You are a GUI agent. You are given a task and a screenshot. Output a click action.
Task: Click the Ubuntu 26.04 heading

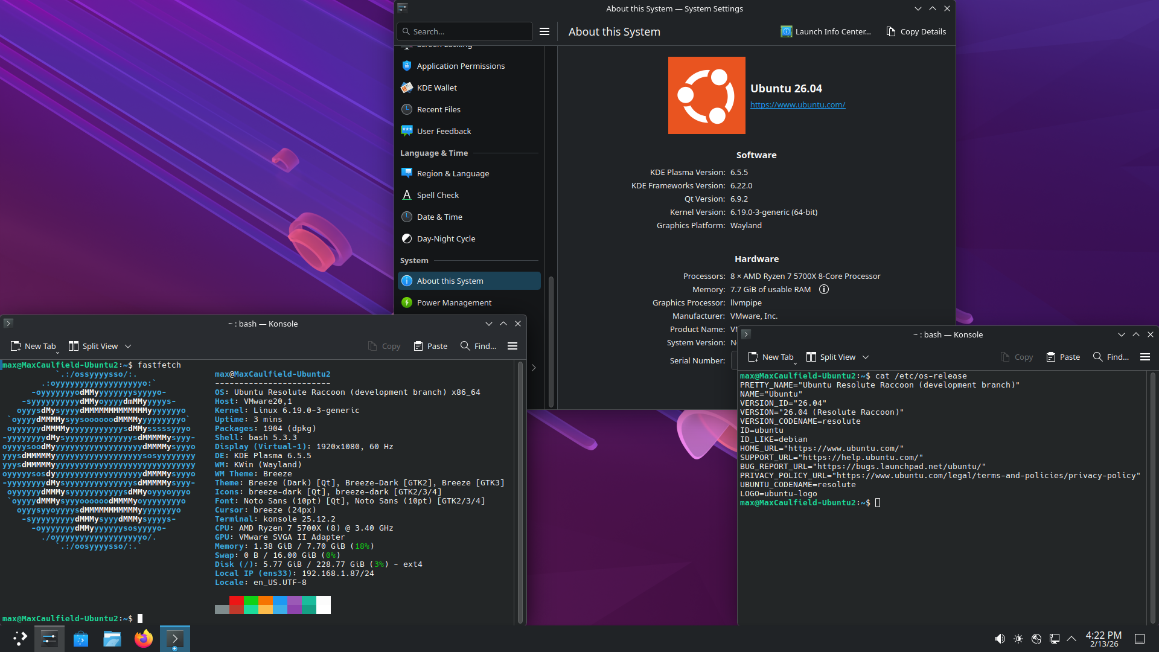tap(786, 88)
